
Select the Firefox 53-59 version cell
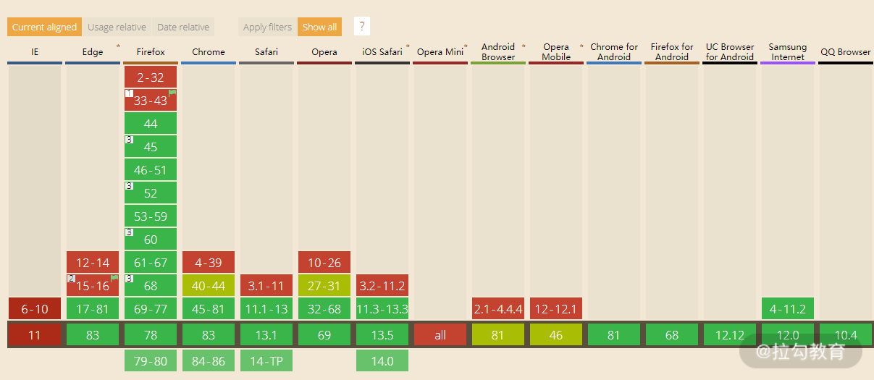pyautogui.click(x=151, y=216)
